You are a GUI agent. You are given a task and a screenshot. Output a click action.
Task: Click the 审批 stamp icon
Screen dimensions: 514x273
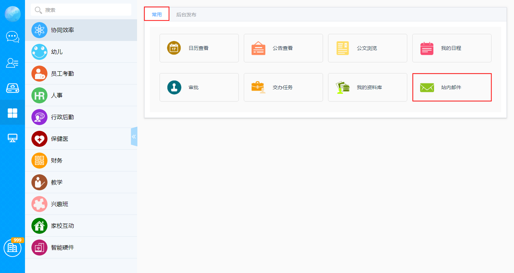pos(174,87)
